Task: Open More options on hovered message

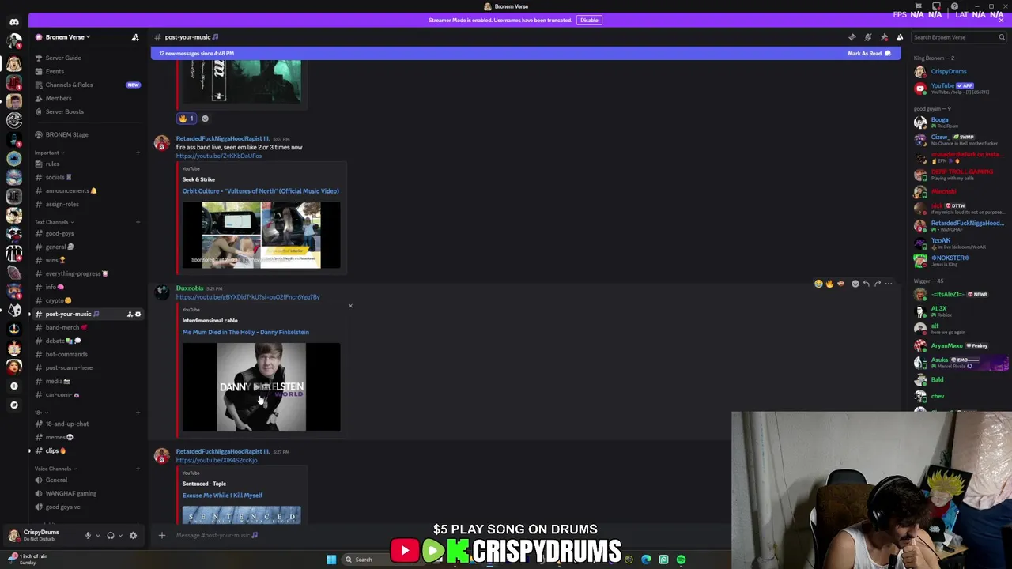Action: click(x=889, y=284)
